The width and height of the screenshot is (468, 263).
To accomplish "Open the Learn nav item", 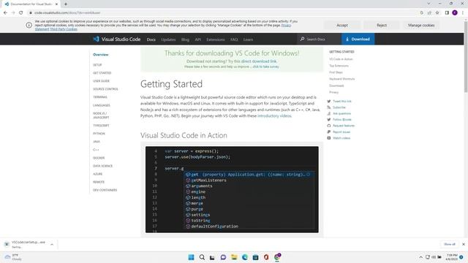I will click(x=248, y=39).
